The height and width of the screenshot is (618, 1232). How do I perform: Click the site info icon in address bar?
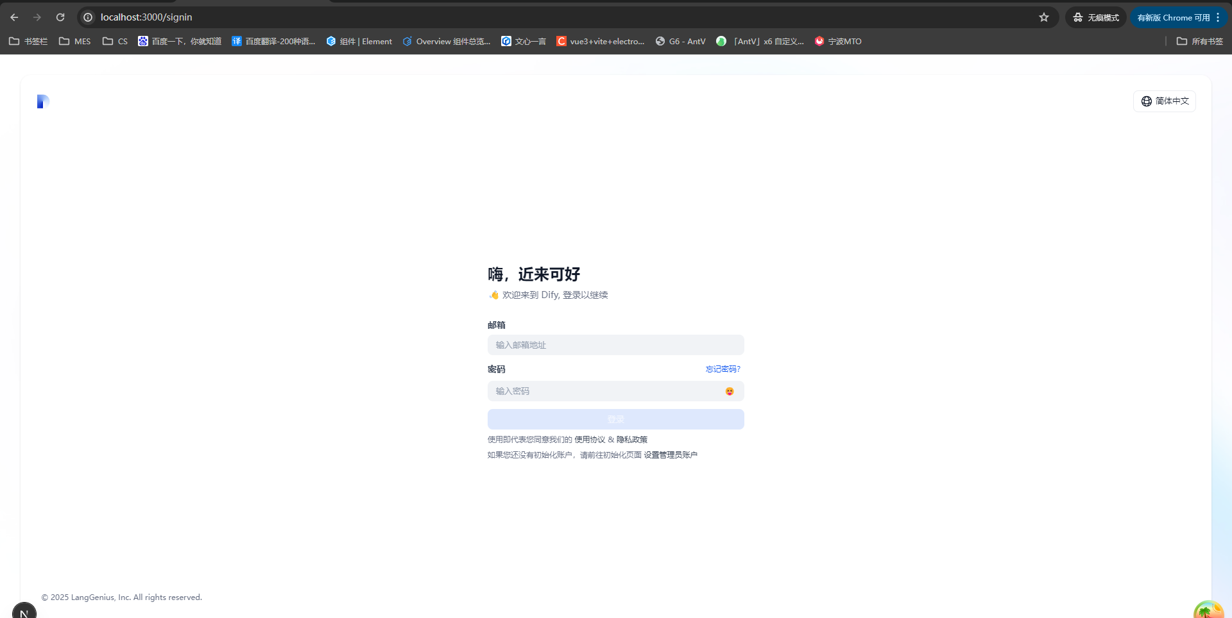click(x=88, y=17)
